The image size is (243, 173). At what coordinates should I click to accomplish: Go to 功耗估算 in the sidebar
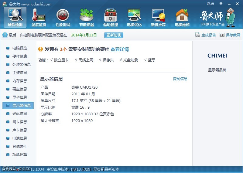pos(19,155)
